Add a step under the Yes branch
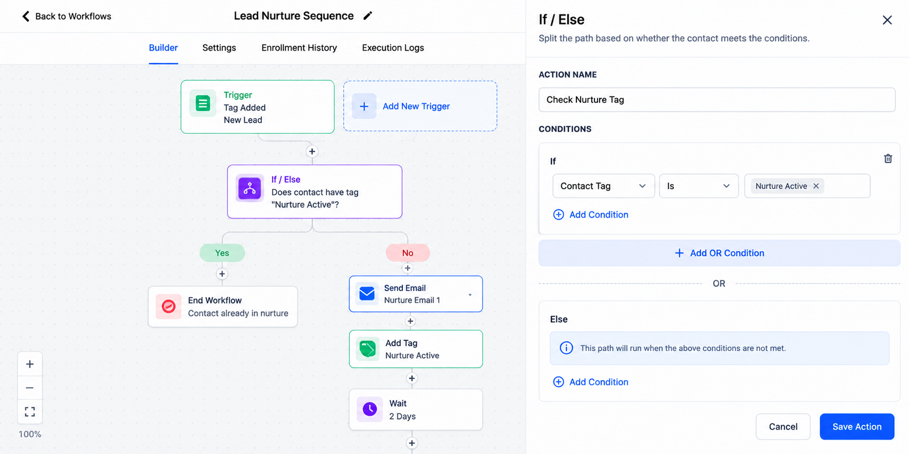 pyautogui.click(x=222, y=274)
